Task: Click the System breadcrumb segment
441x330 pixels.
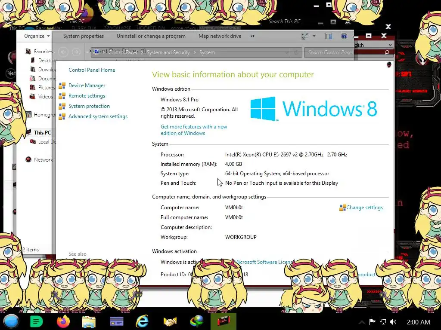Action: 207,52
